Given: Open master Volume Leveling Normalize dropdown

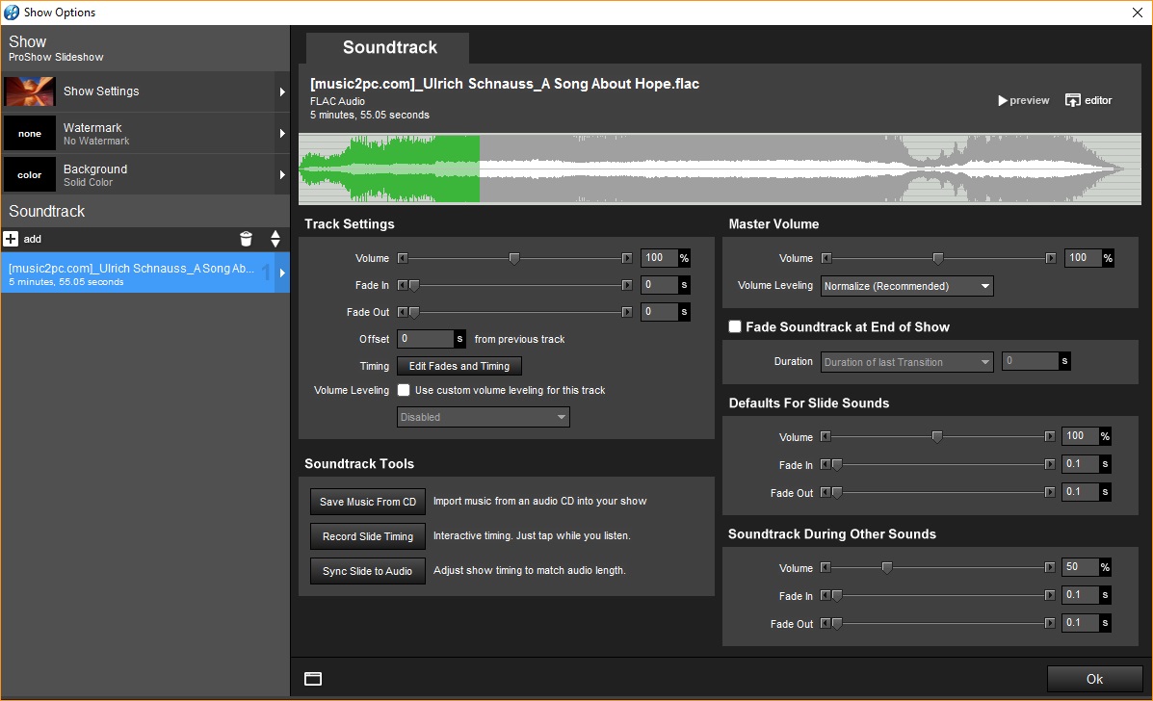Looking at the screenshot, I should pyautogui.click(x=906, y=286).
